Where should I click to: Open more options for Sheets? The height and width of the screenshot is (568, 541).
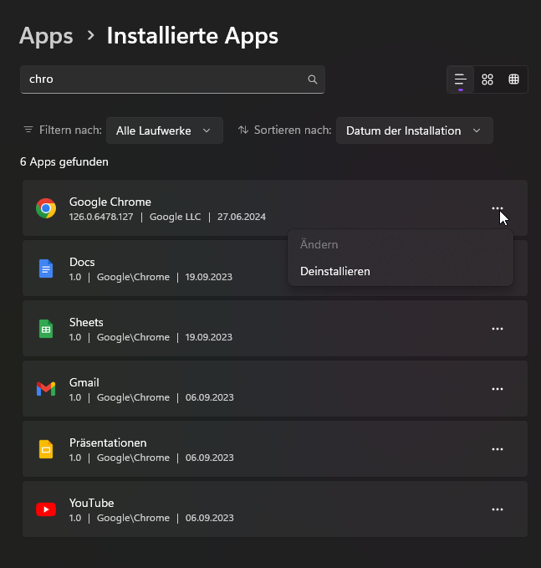tap(498, 329)
